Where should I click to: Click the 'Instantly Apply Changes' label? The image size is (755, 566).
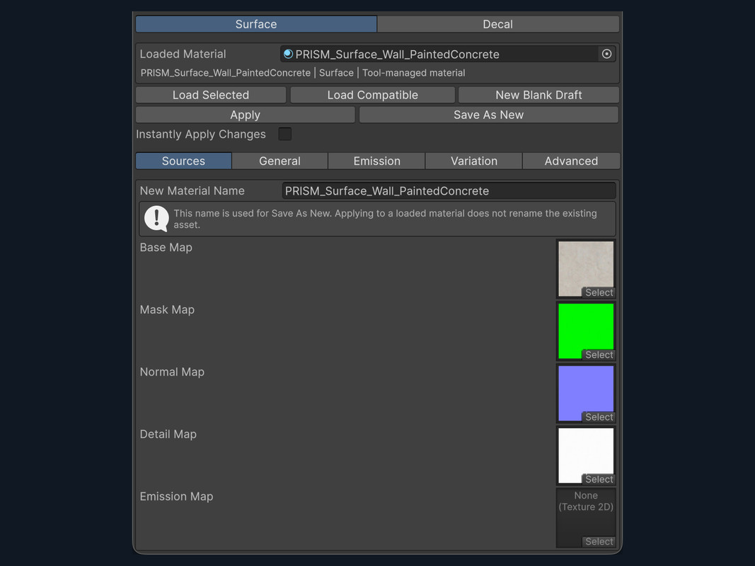point(201,134)
